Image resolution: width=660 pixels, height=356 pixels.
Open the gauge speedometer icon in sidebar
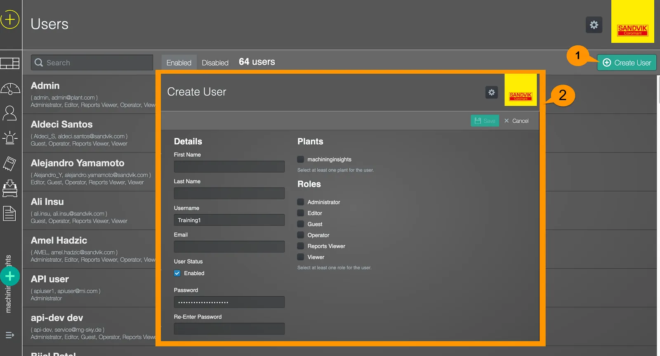(x=10, y=89)
